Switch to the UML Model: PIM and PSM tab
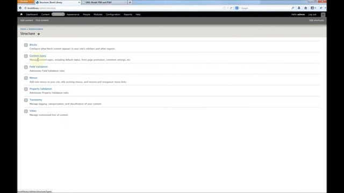344x193 pixels. pyautogui.click(x=104, y=2)
